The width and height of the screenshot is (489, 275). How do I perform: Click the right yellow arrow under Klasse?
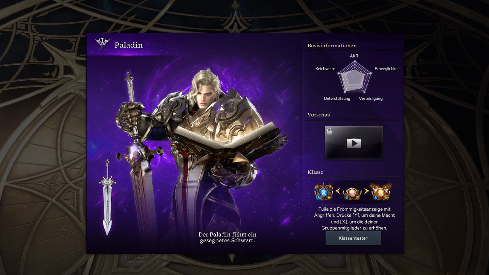[x=366, y=191]
